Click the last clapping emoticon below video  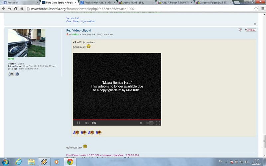(x=98, y=132)
